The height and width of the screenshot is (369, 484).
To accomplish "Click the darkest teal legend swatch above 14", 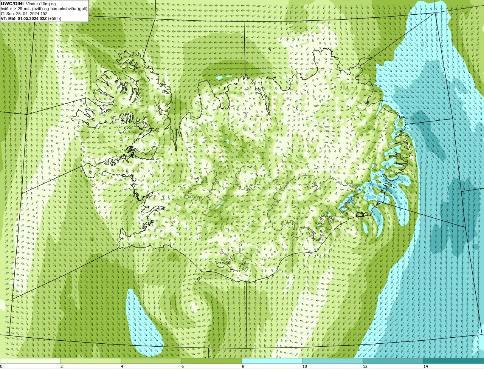I will tap(454, 361).
